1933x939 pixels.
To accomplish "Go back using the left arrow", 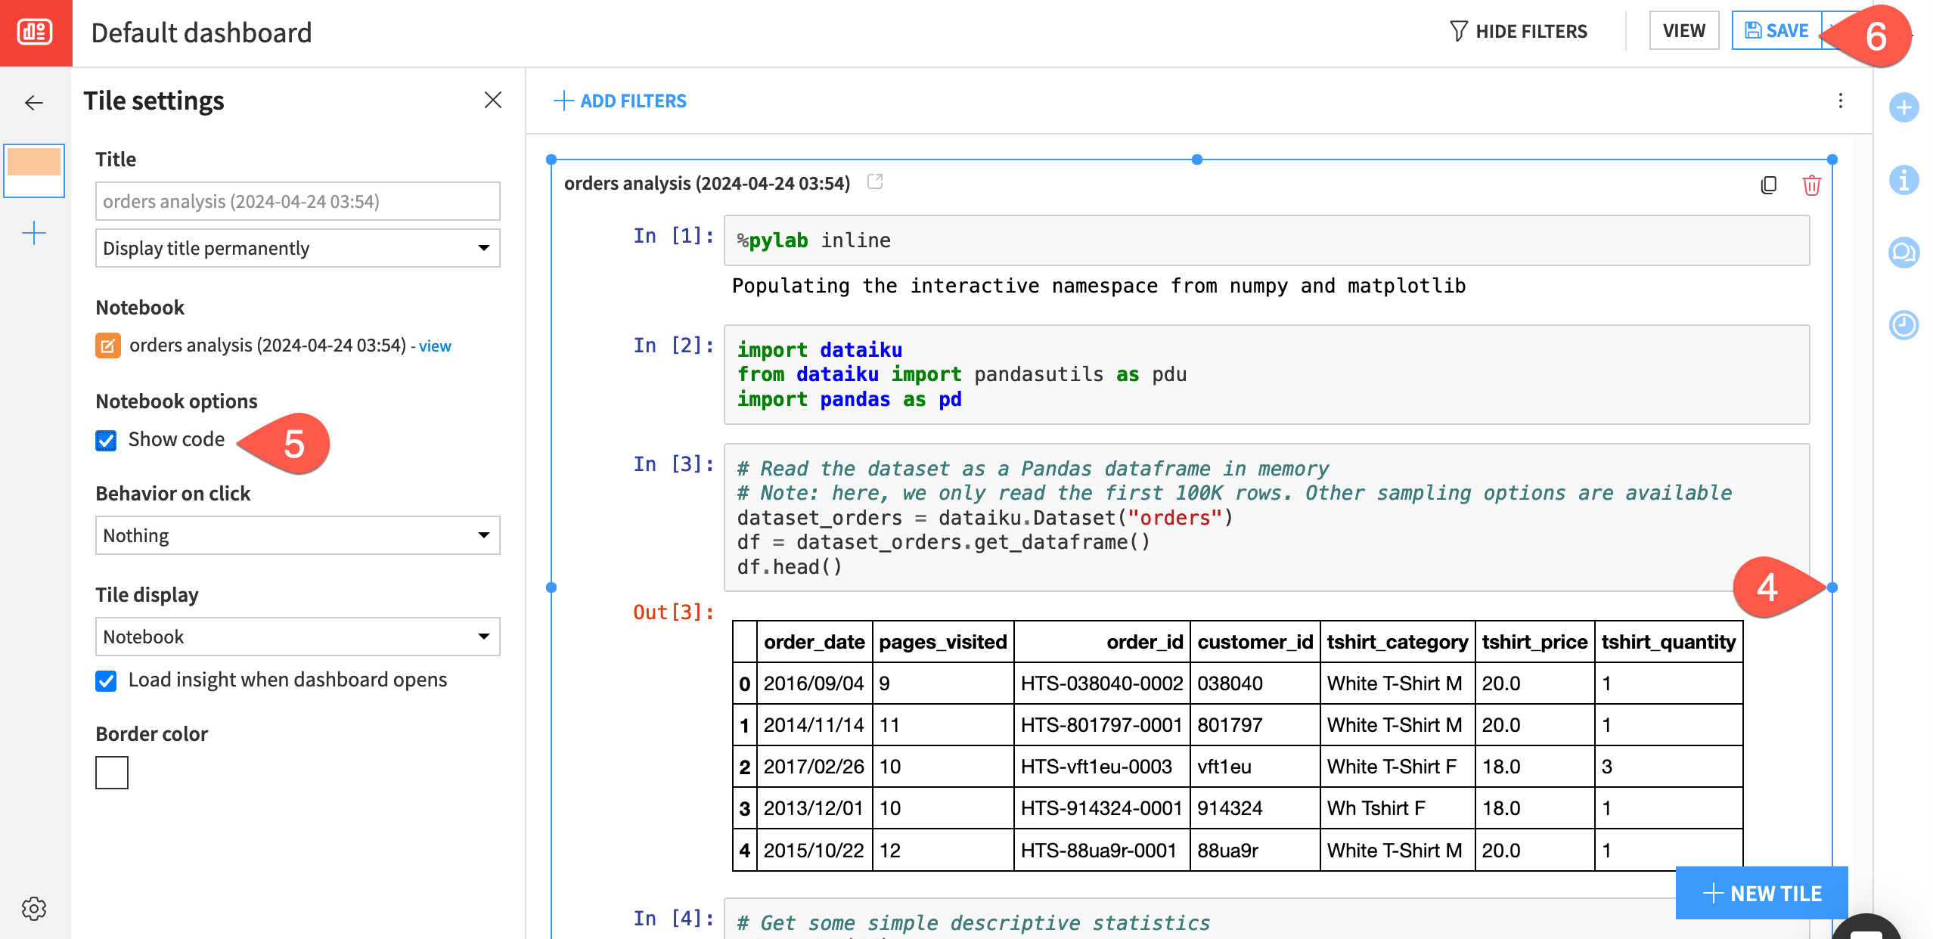I will click(33, 103).
